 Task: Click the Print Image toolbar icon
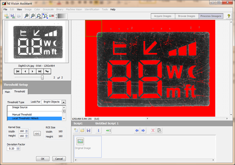[x=19, y=16]
